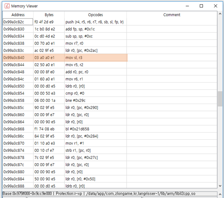Click the Opcodes column header
The height and width of the screenshot is (198, 224).
pyautogui.click(x=96, y=15)
